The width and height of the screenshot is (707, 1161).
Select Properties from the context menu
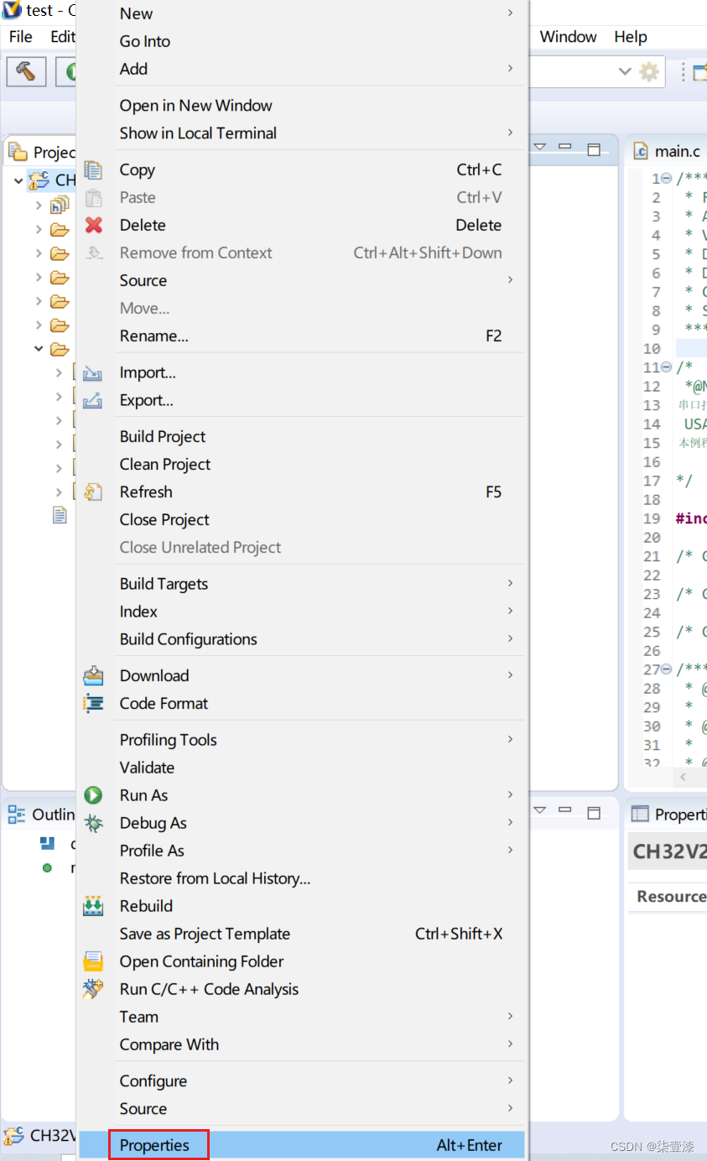(154, 1145)
